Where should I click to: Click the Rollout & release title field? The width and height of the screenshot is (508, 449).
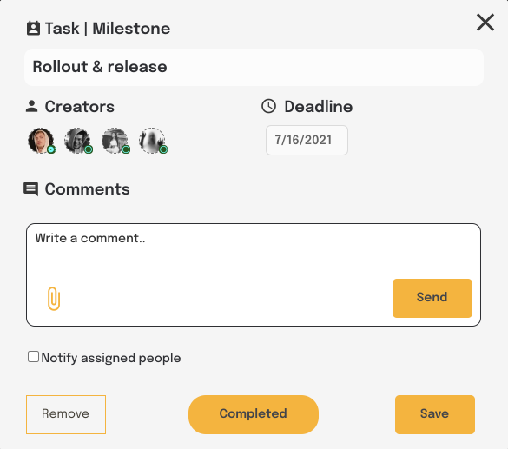pos(254,67)
